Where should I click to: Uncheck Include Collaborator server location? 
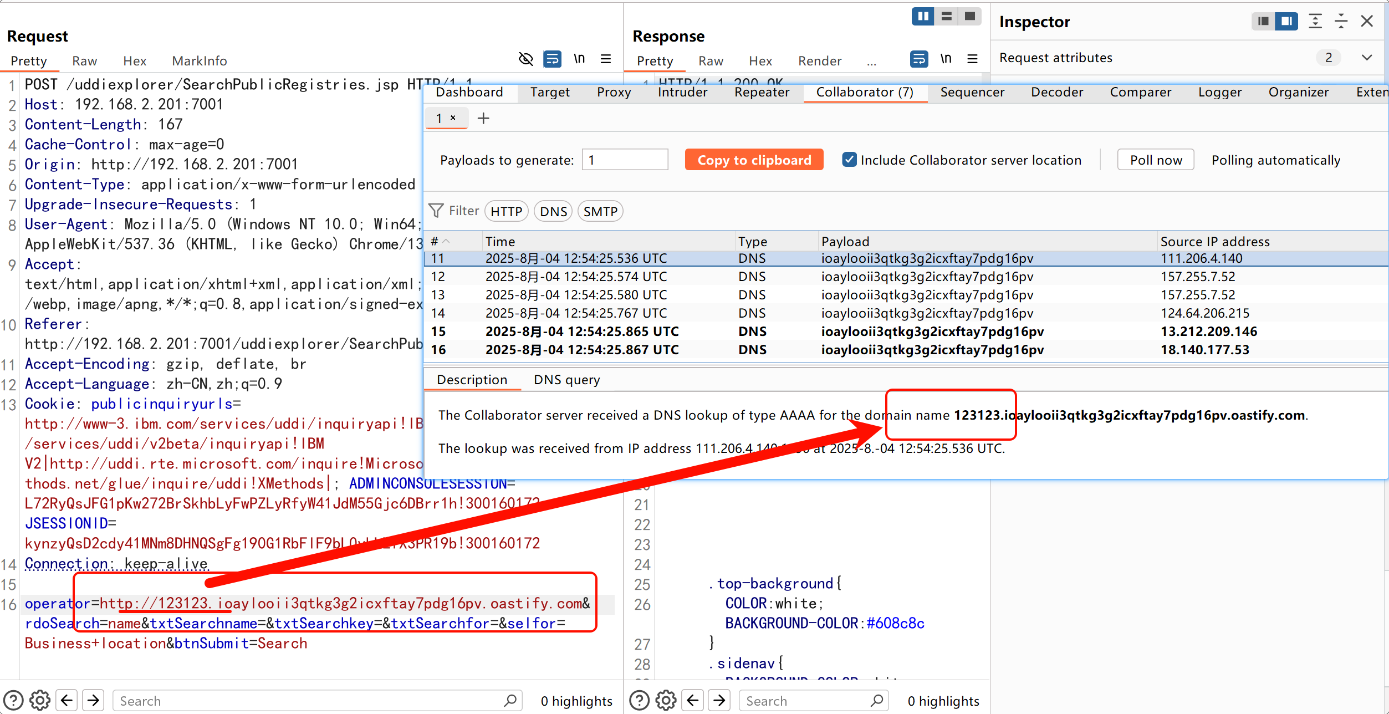[849, 160]
